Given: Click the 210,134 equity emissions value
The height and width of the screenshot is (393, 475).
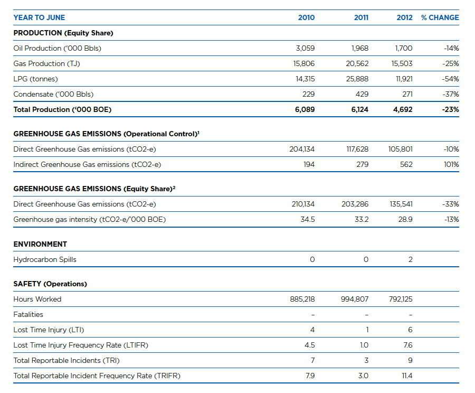Looking at the screenshot, I should point(303,204).
